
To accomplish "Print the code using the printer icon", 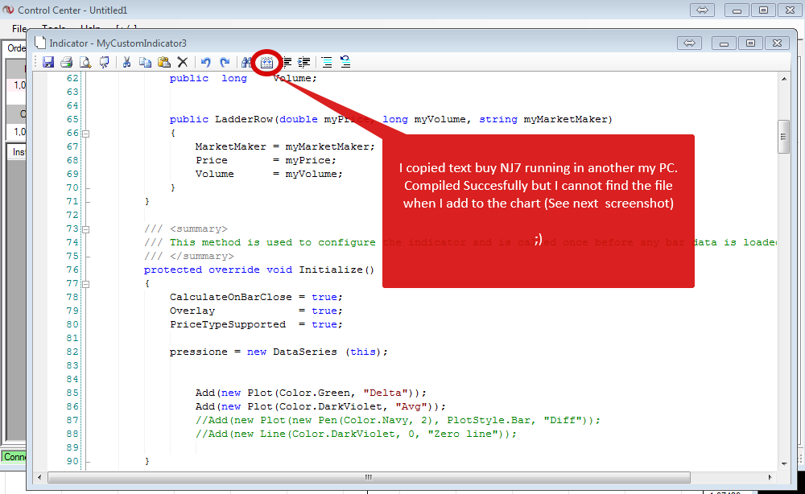I will coord(66,63).
